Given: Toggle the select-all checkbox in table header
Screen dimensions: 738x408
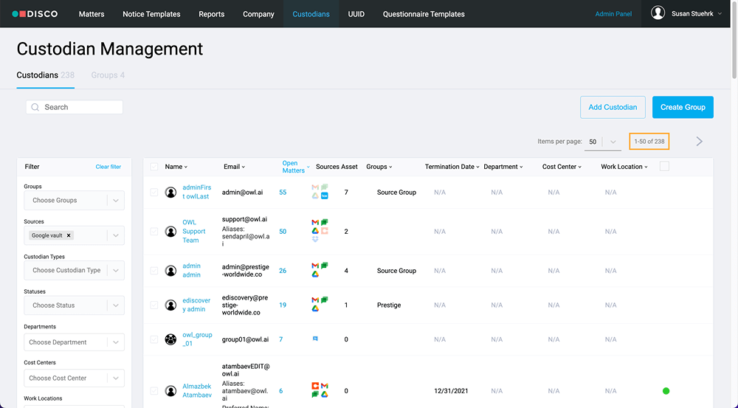Looking at the screenshot, I should [154, 167].
